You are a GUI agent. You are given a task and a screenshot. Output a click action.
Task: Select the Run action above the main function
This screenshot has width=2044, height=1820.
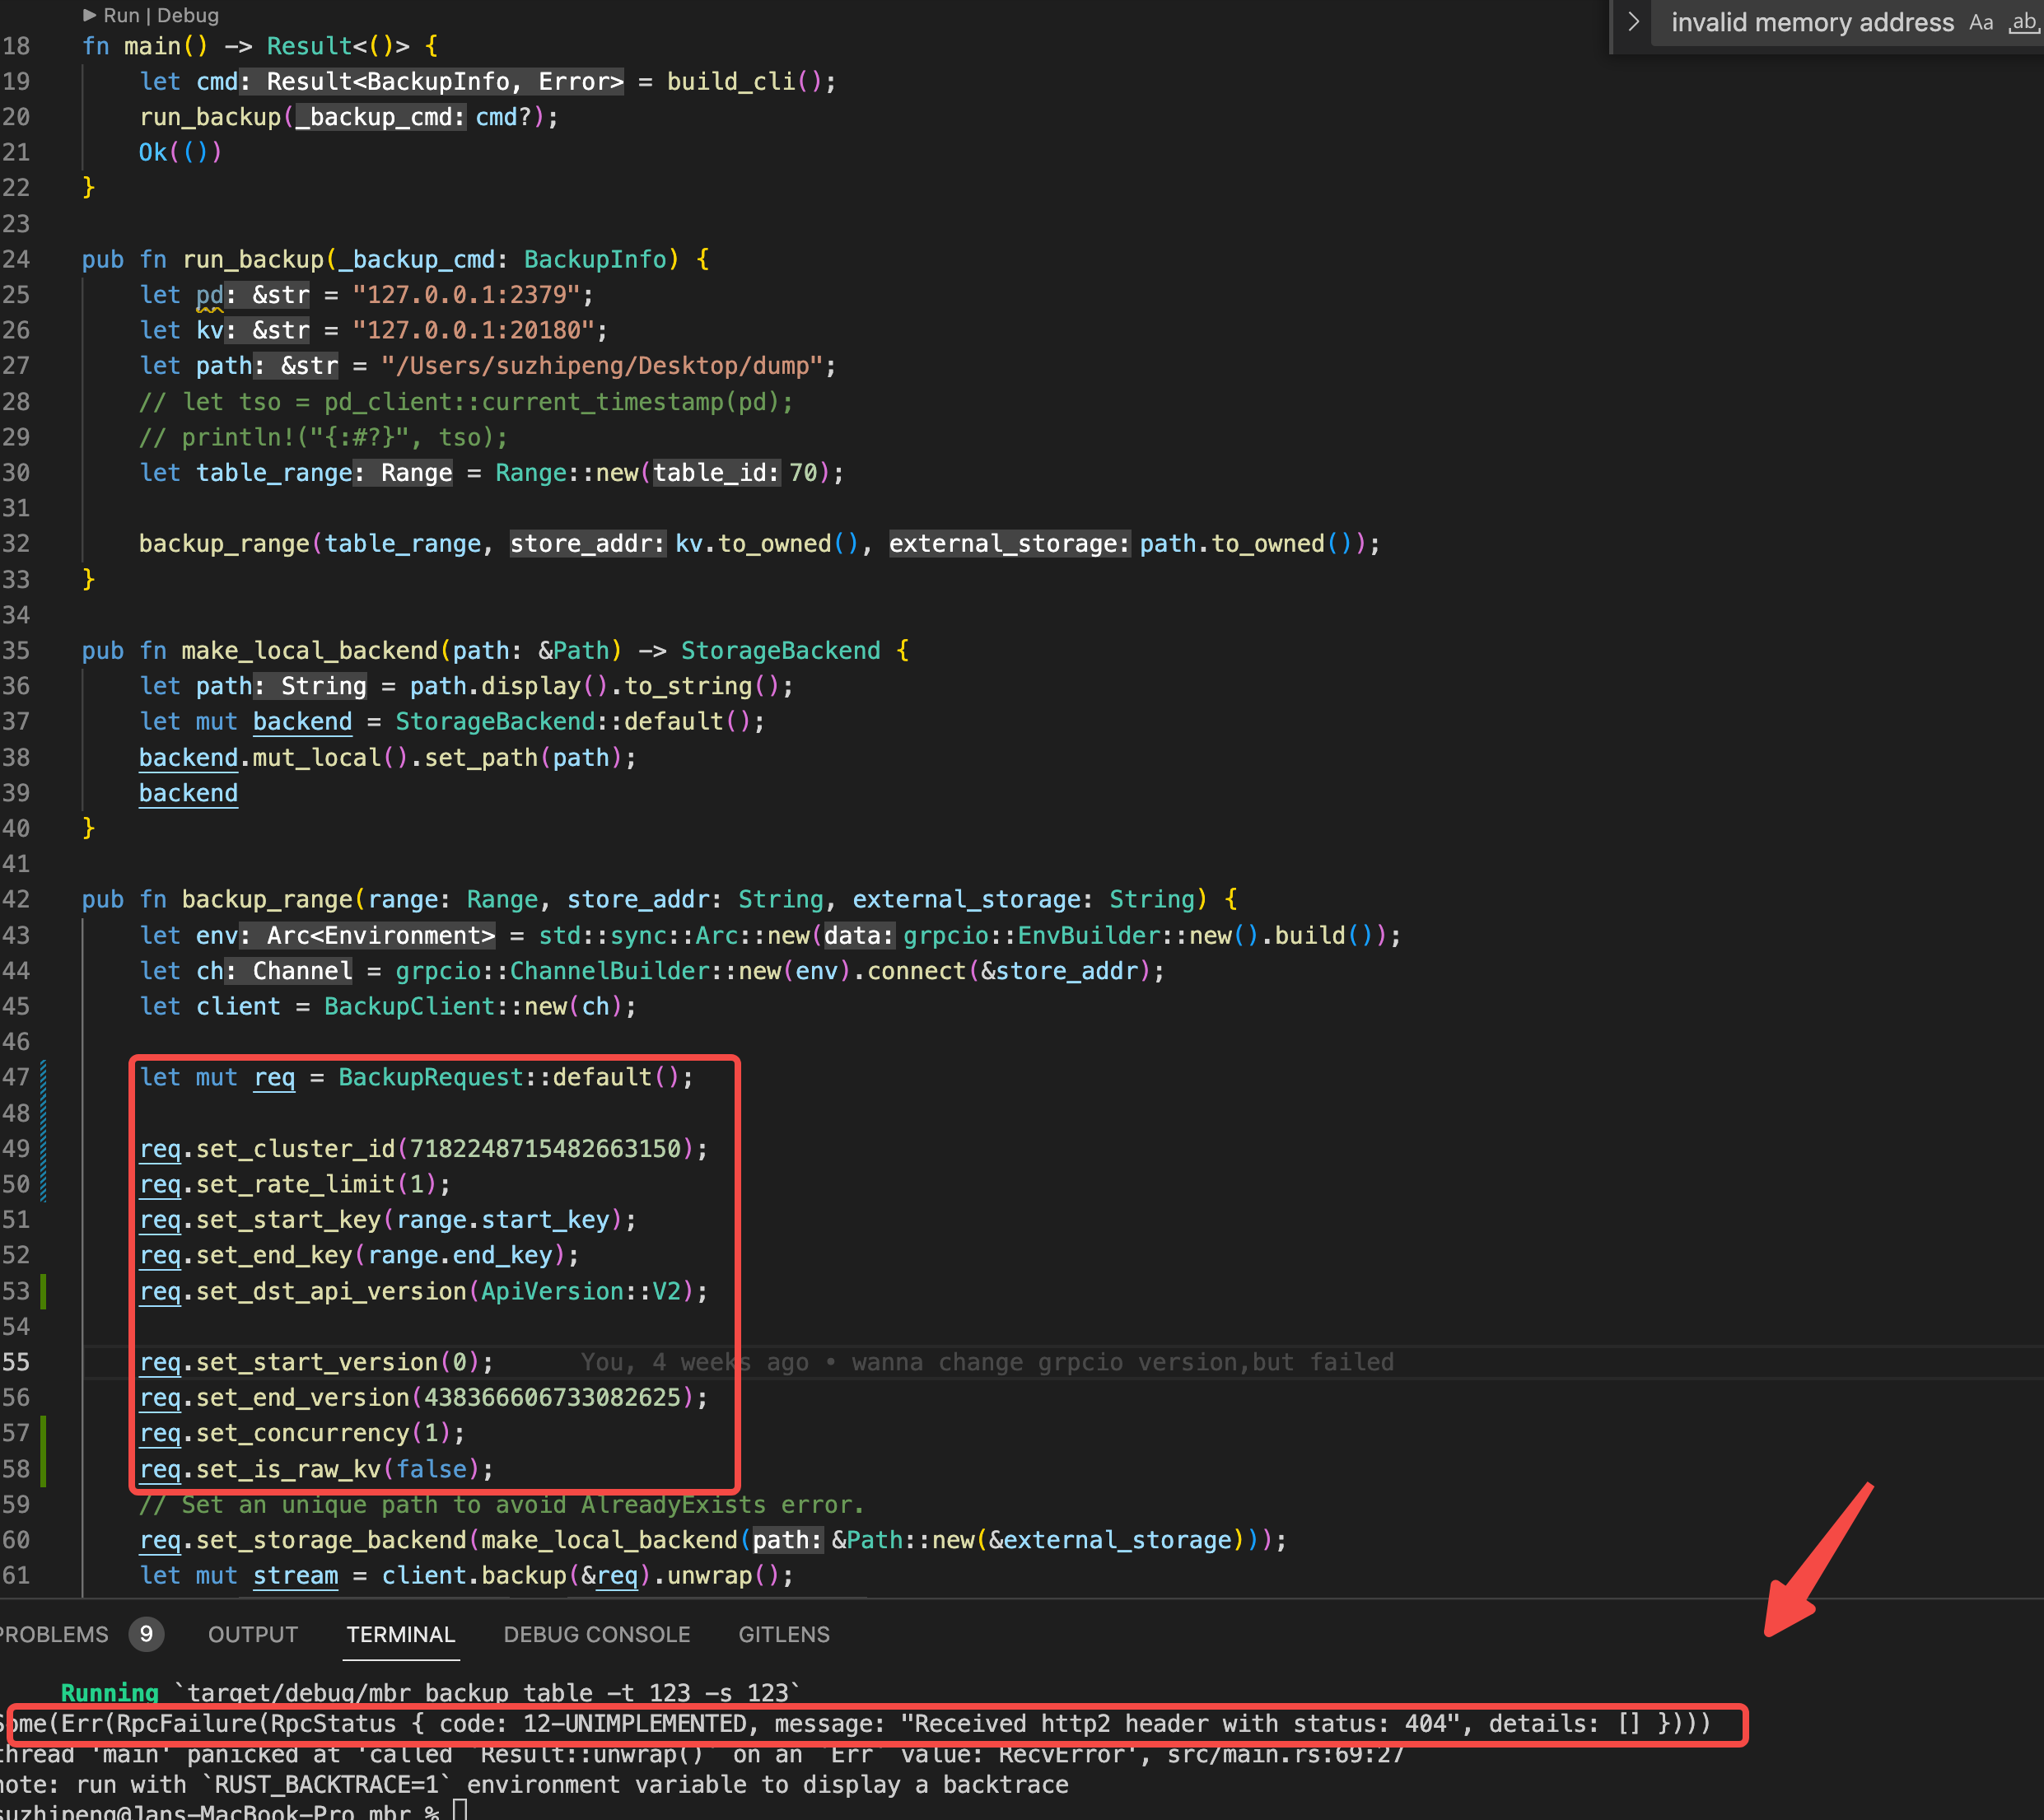120,15
